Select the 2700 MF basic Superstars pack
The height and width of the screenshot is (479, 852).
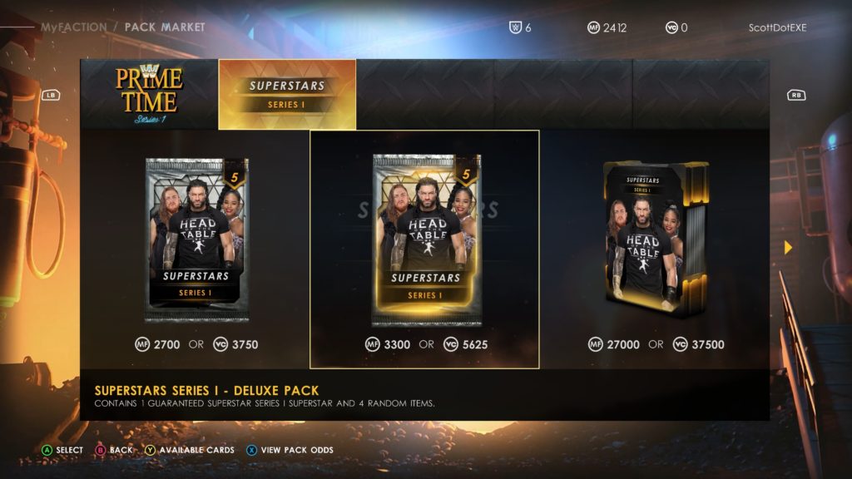tap(196, 240)
